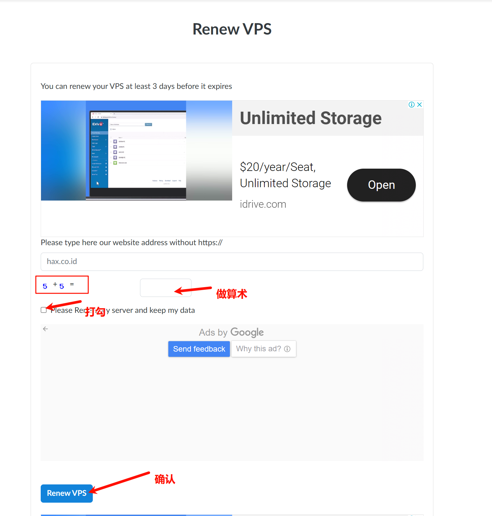Image resolution: width=492 pixels, height=516 pixels.
Task: Click the keep my data checkbox label text
Action: point(122,310)
